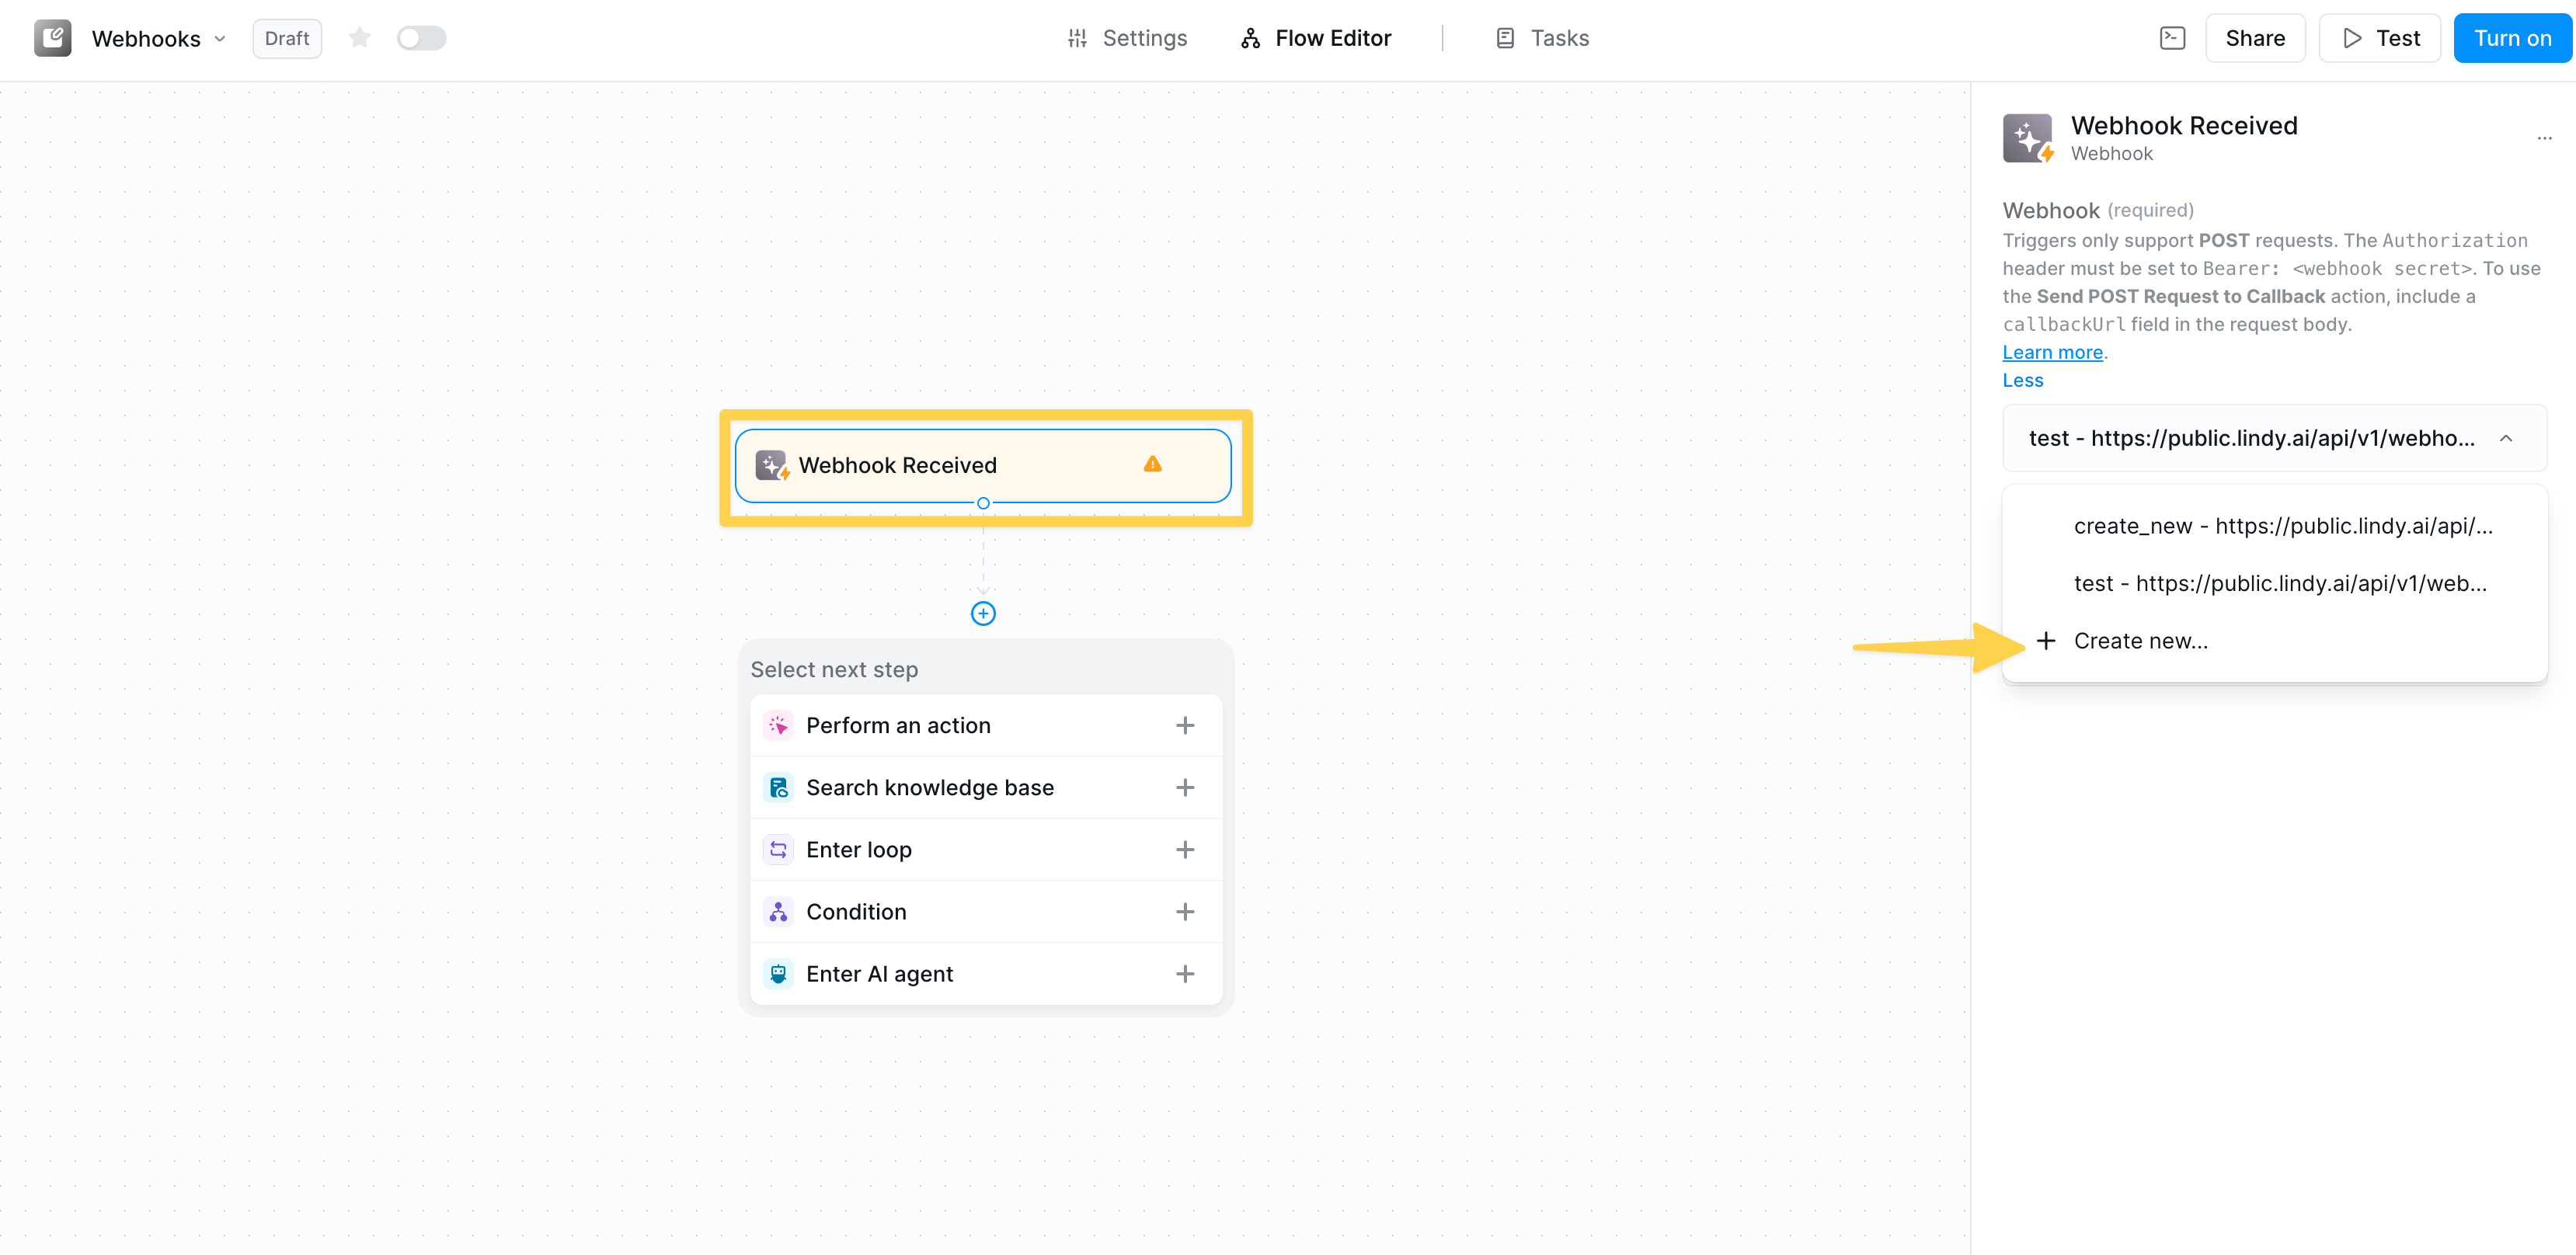Screen dimensions: 2576x1255
Task: Click the Webhooks app icon in the top-left
Action: [52, 38]
